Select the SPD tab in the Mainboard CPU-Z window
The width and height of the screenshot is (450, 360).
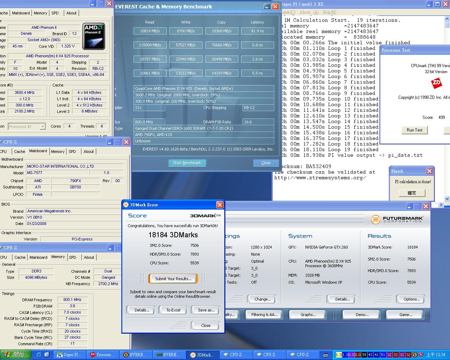click(x=72, y=152)
